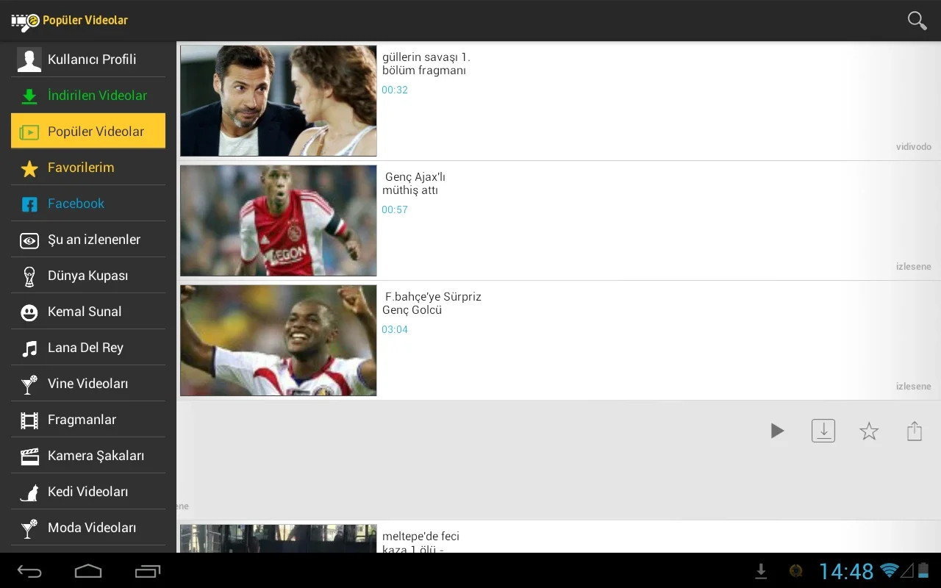Open the Kullanıcı Profili menu item
This screenshot has height=588, width=941.
click(88, 60)
